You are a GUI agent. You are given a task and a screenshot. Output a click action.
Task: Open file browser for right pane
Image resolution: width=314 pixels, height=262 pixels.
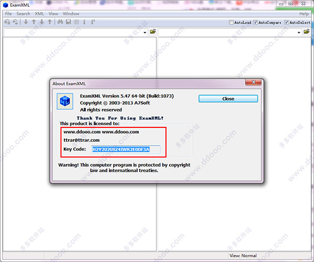click(x=306, y=31)
